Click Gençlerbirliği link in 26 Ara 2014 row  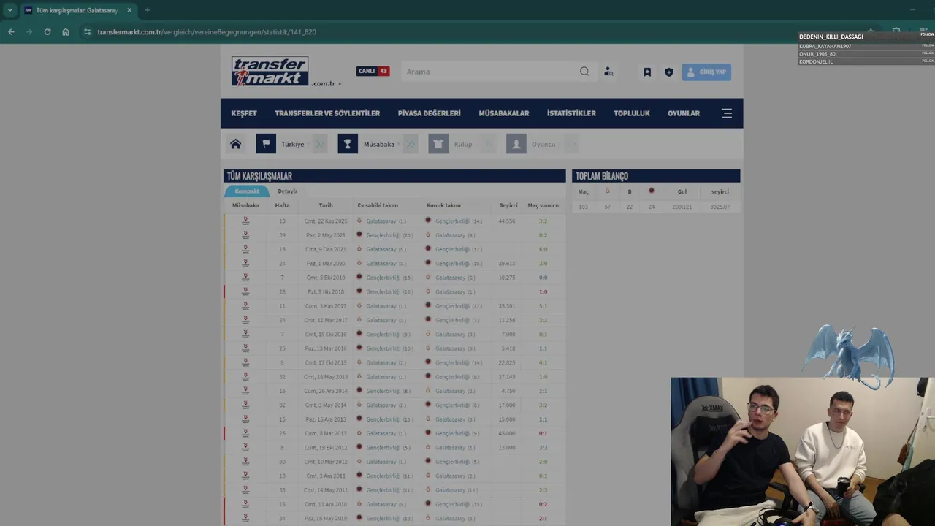(x=383, y=391)
